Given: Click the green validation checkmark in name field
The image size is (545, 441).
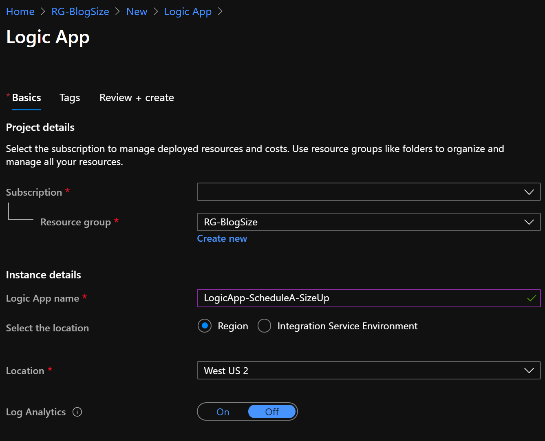Looking at the screenshot, I should (x=531, y=298).
